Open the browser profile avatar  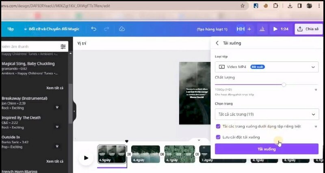pyautogui.click(x=309, y=6)
